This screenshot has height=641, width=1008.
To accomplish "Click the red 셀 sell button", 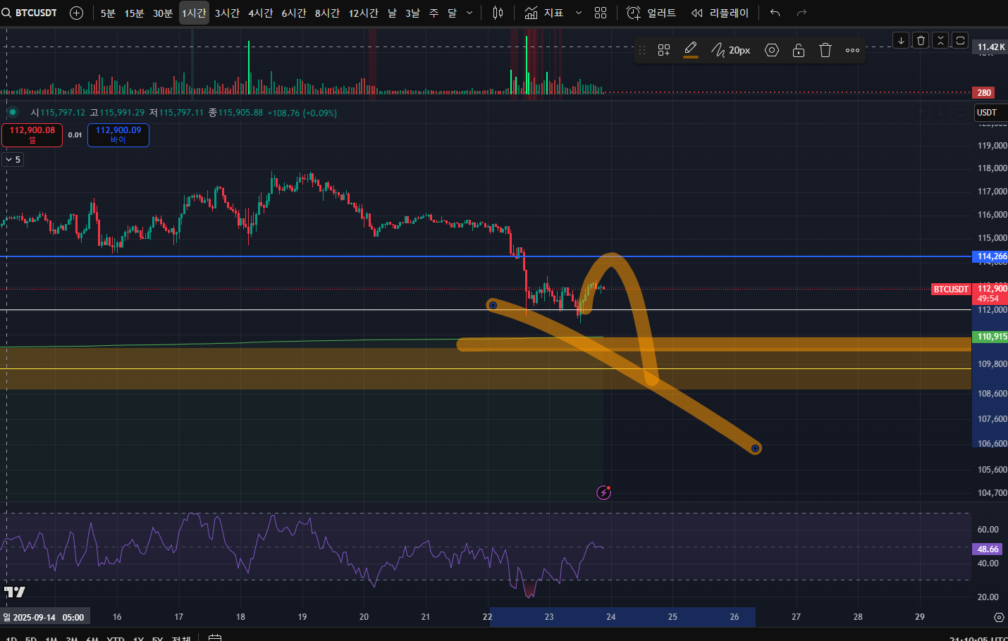I will pyautogui.click(x=32, y=135).
